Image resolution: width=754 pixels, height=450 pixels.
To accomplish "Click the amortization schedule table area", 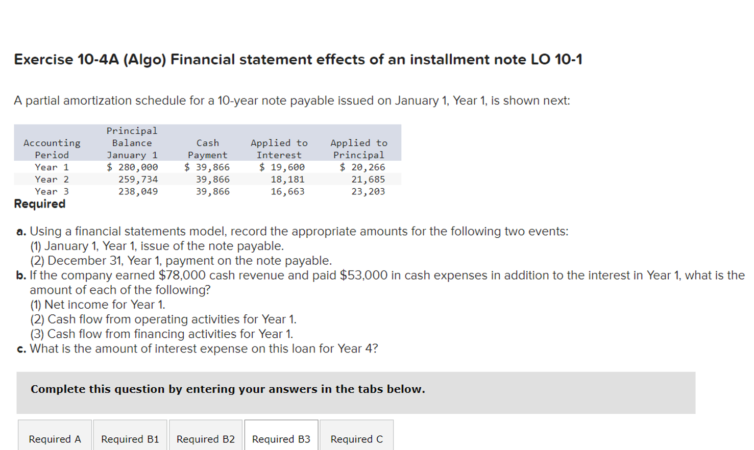I will coord(207,161).
